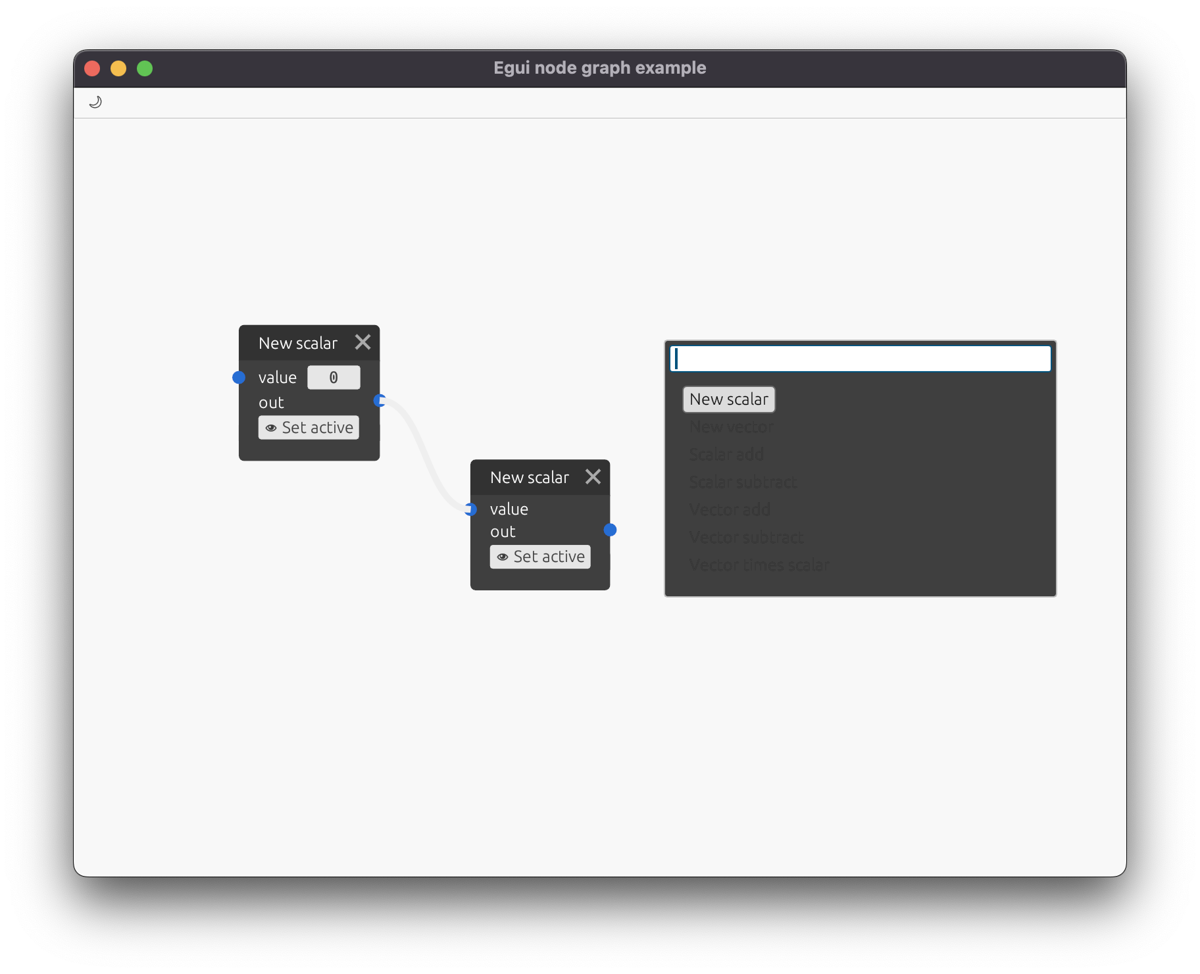The height and width of the screenshot is (974, 1200).
Task: Choose New scalar in node finder
Action: coord(729,399)
